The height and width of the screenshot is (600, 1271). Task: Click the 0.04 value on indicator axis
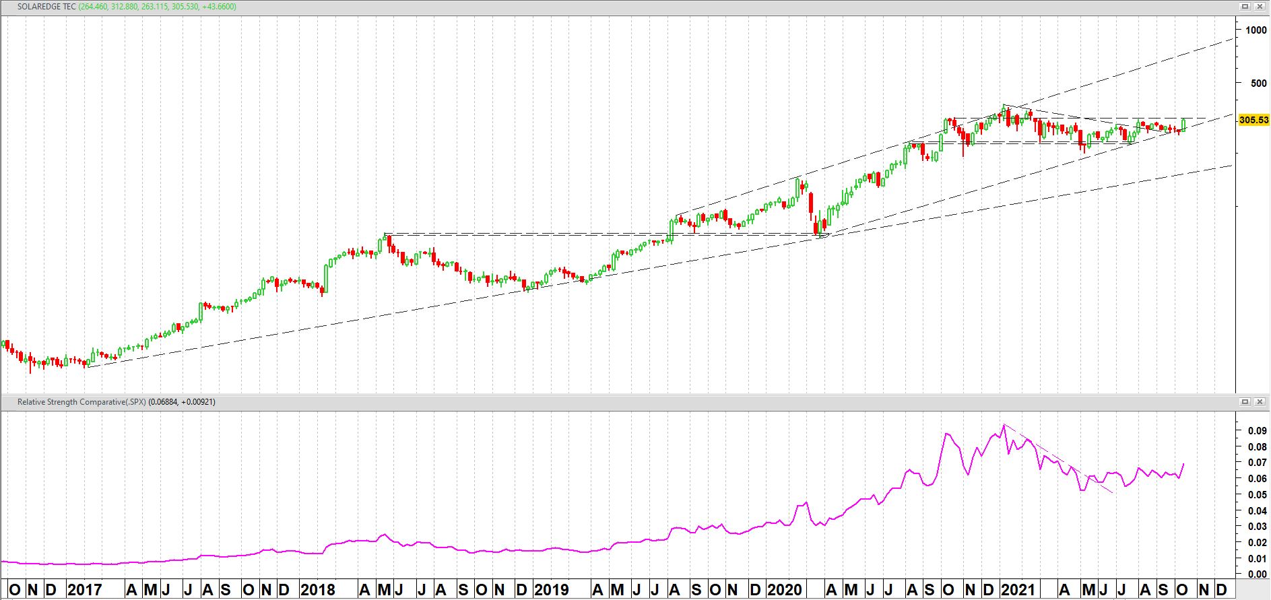coord(1258,510)
